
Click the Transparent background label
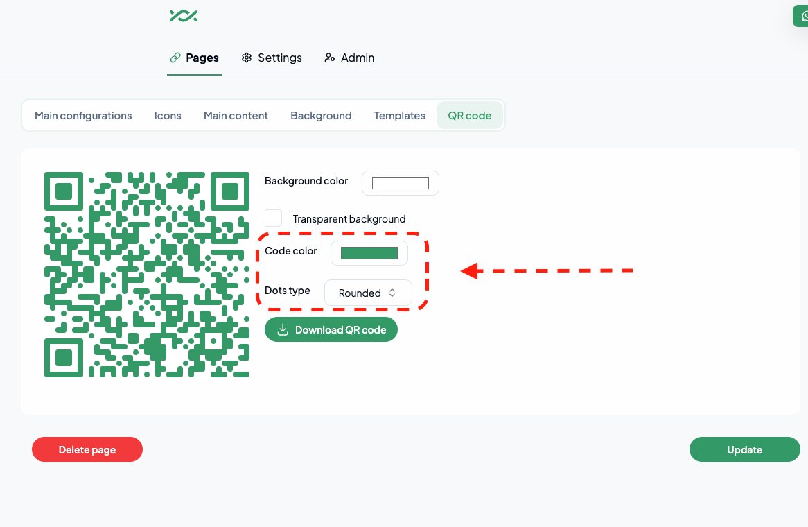pyautogui.click(x=349, y=219)
